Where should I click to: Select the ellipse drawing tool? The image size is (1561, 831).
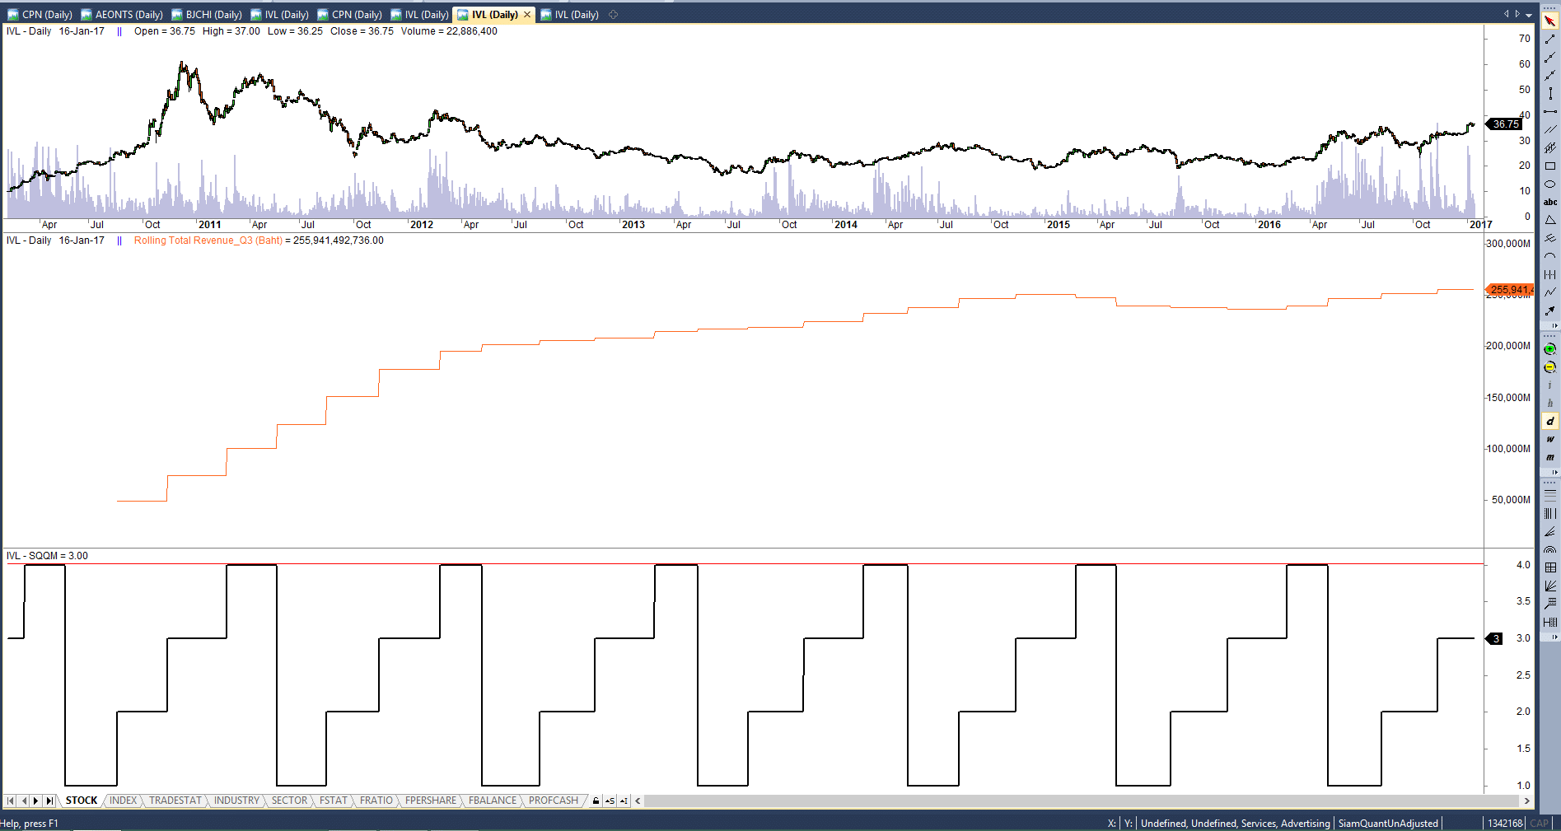[x=1549, y=184]
